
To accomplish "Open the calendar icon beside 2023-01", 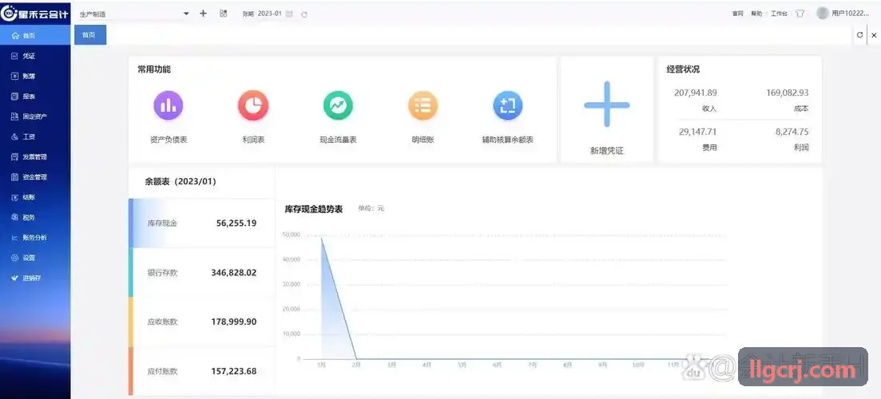I will click(289, 14).
